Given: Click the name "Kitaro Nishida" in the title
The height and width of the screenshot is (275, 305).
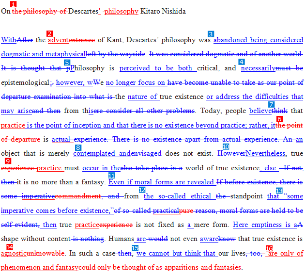Looking at the screenshot, I should coord(163,11).
